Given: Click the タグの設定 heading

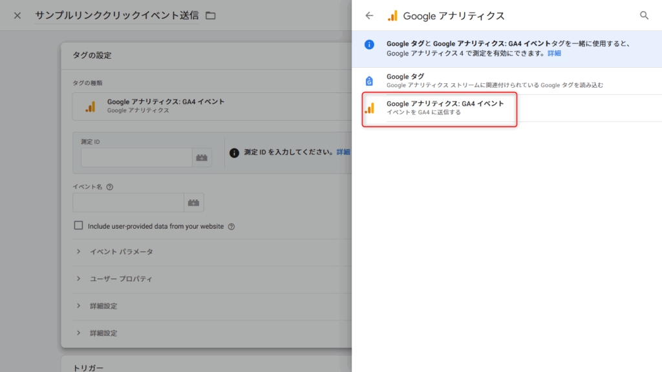Looking at the screenshot, I should coord(92,56).
